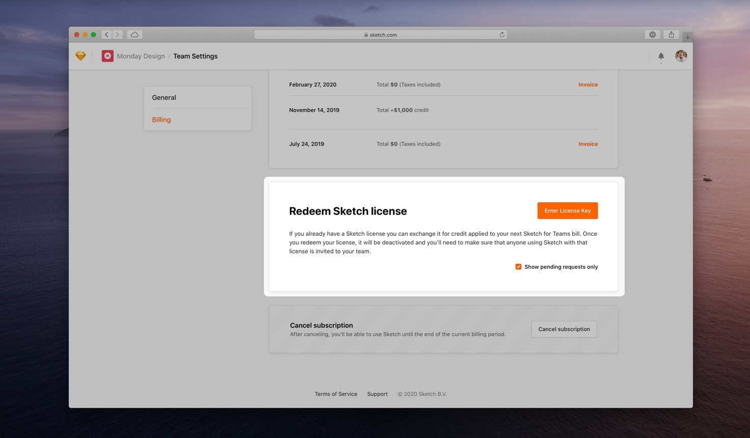Click the Safari share icon
Image resolution: width=750 pixels, height=438 pixels.
tap(671, 35)
